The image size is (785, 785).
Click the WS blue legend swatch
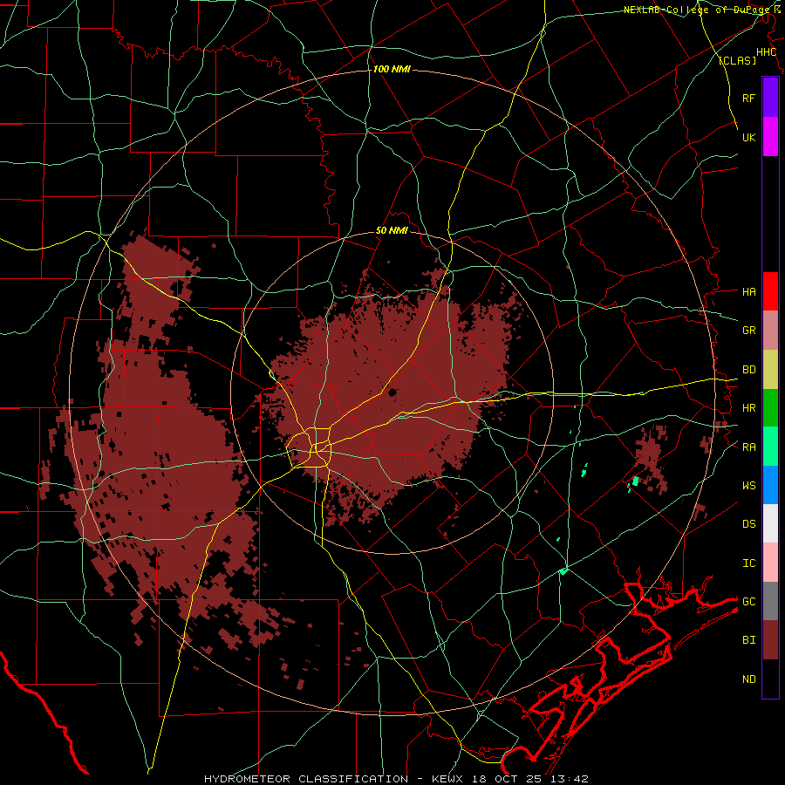(770, 485)
